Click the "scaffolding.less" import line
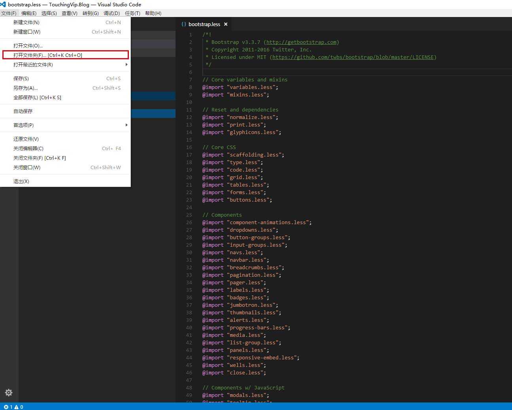This screenshot has height=410, width=512. tap(243, 155)
